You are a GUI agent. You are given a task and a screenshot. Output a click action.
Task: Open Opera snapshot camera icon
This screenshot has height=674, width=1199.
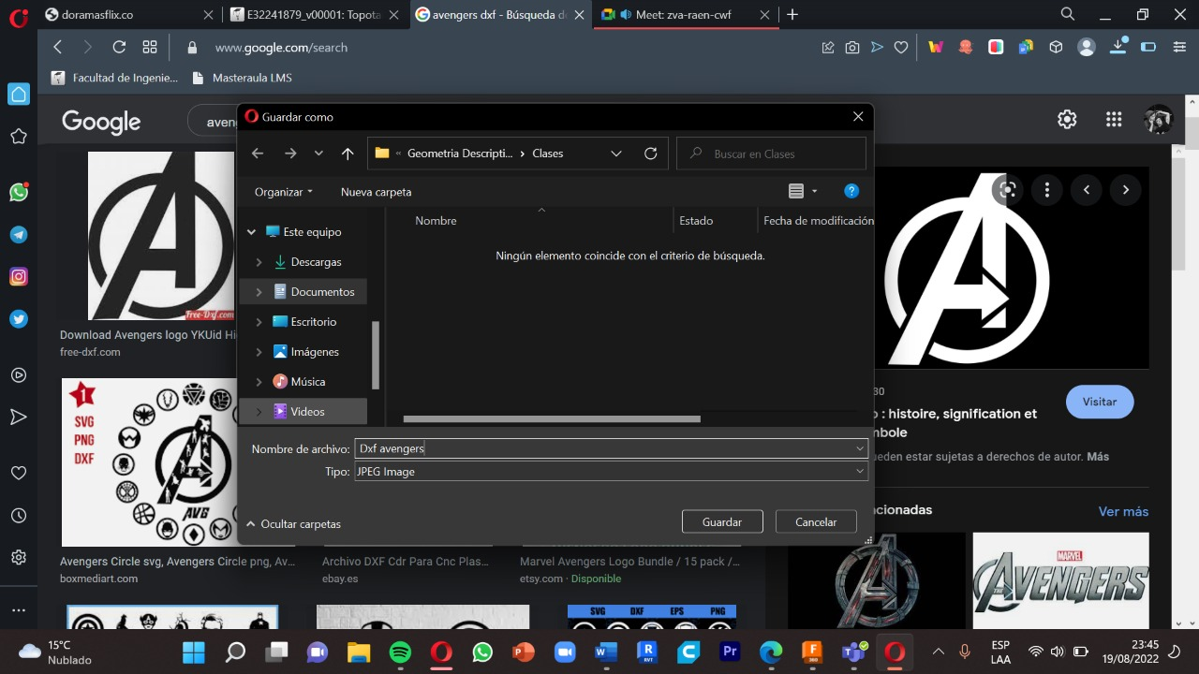coord(852,47)
